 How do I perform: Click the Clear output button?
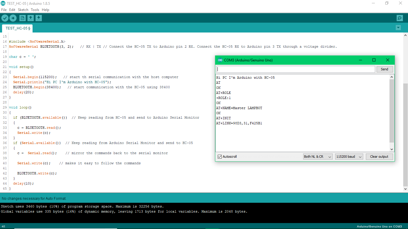coord(379,157)
